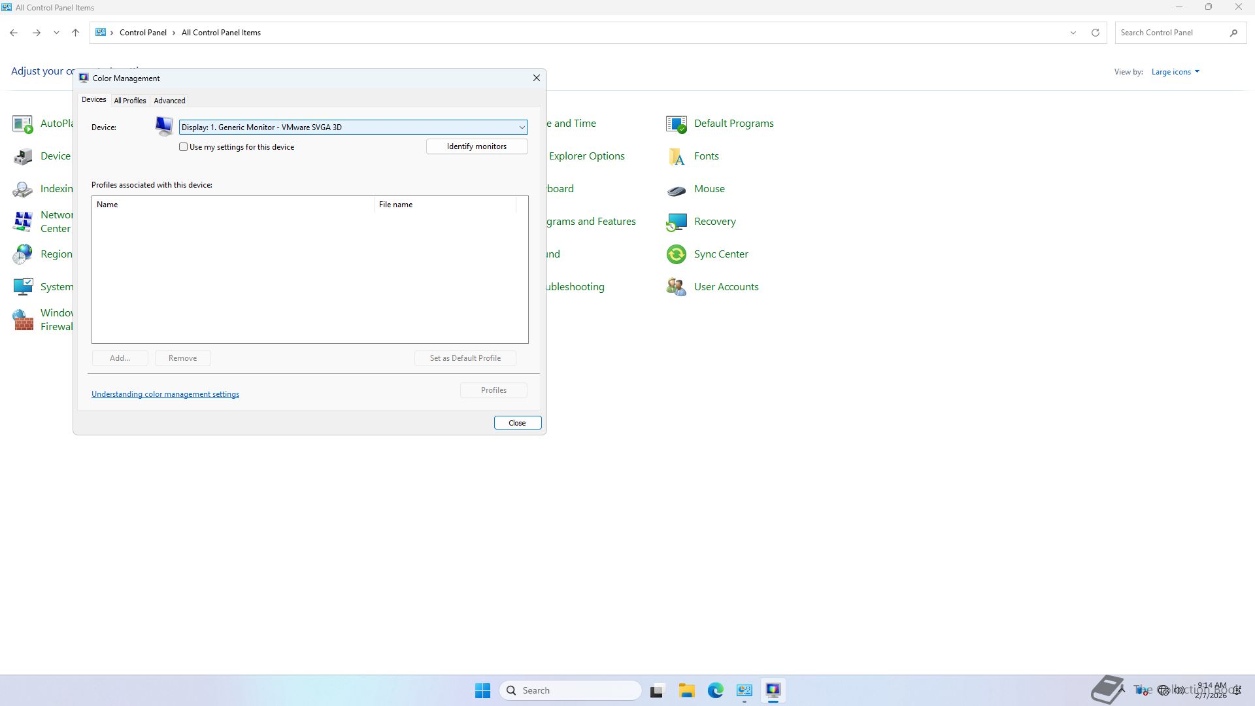The width and height of the screenshot is (1255, 706).
Task: Open Understanding color management settings link
Action: tap(165, 394)
